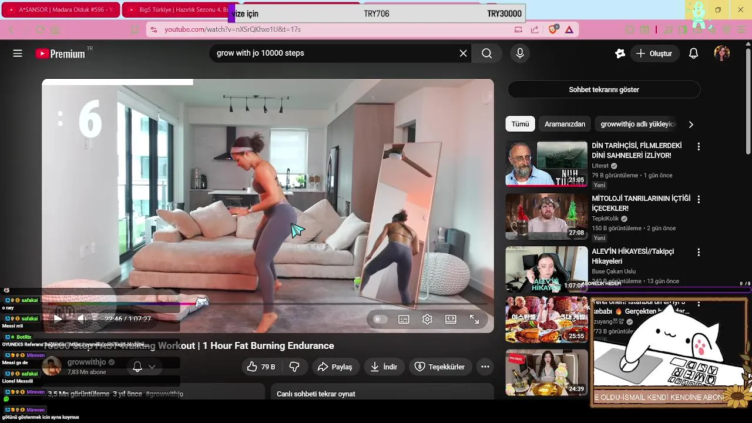Image resolution: width=752 pixels, height=423 pixels.
Task: Open the 24:39 video thumbnail
Action: coord(546,372)
